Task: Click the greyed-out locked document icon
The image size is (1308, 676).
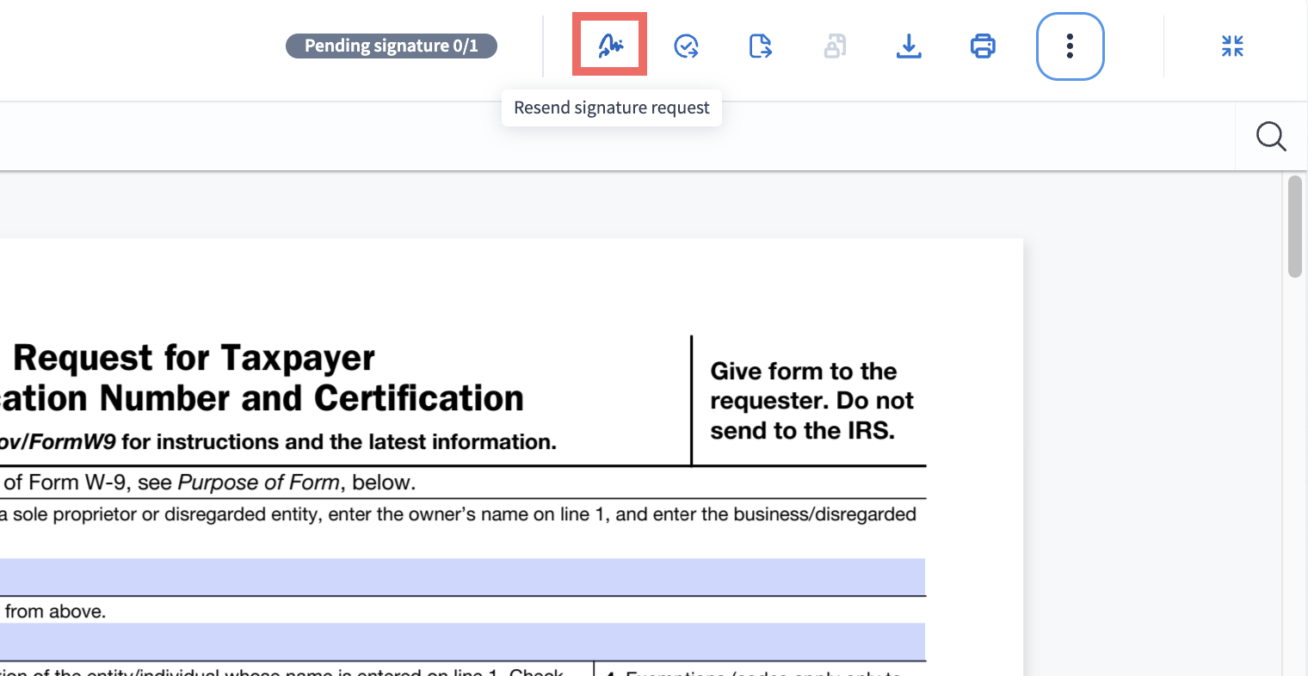Action: (835, 46)
